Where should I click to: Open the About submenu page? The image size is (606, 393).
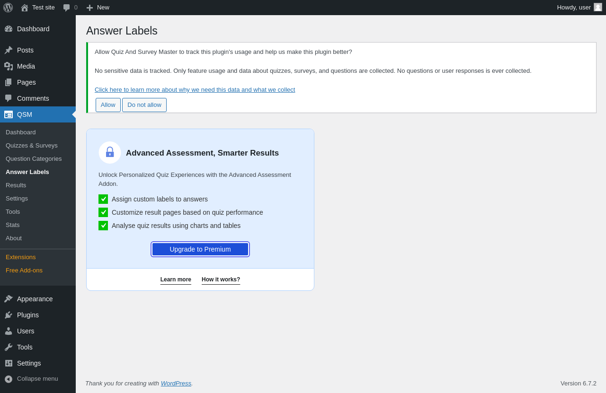coord(38,238)
